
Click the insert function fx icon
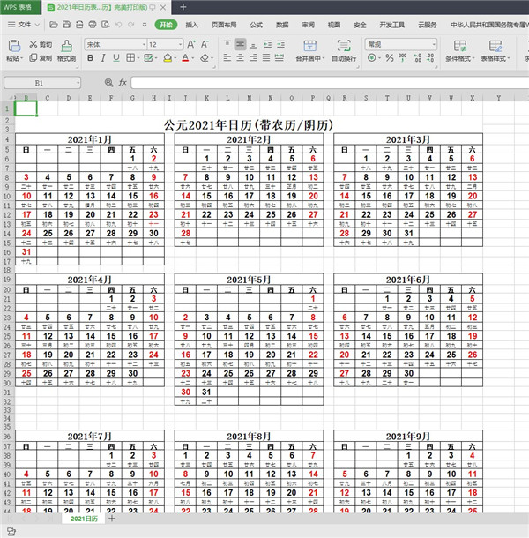[123, 82]
